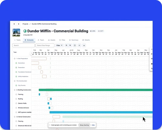Open the Tasks tab
The width and height of the screenshot is (162, 130).
[17, 40]
